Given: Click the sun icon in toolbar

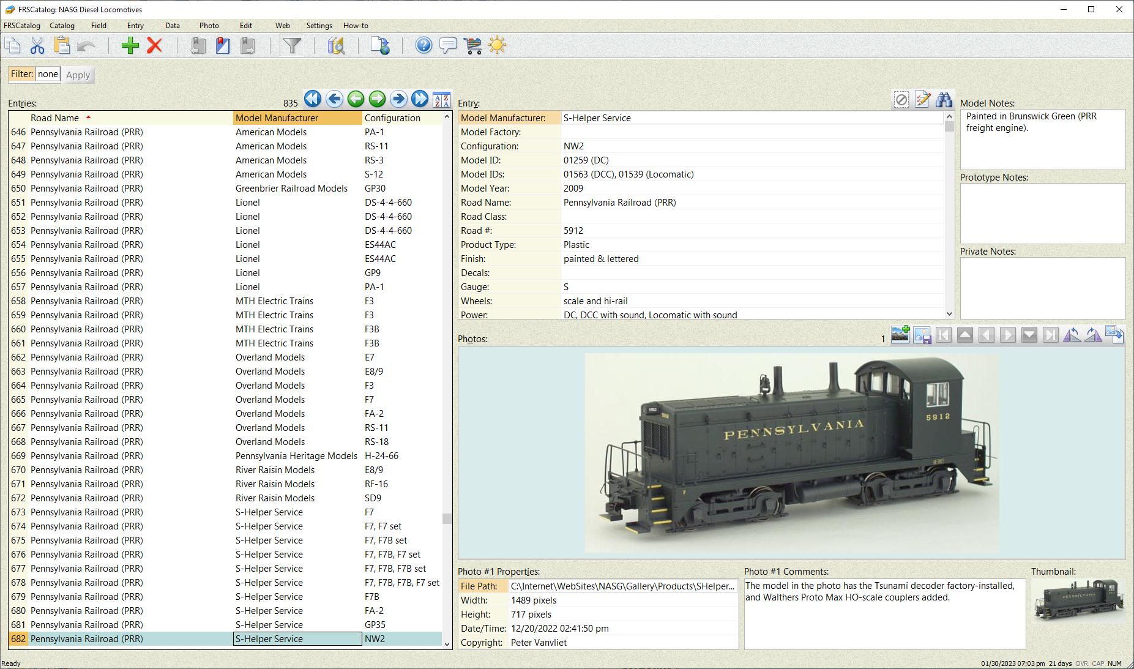Looking at the screenshot, I should 498,45.
